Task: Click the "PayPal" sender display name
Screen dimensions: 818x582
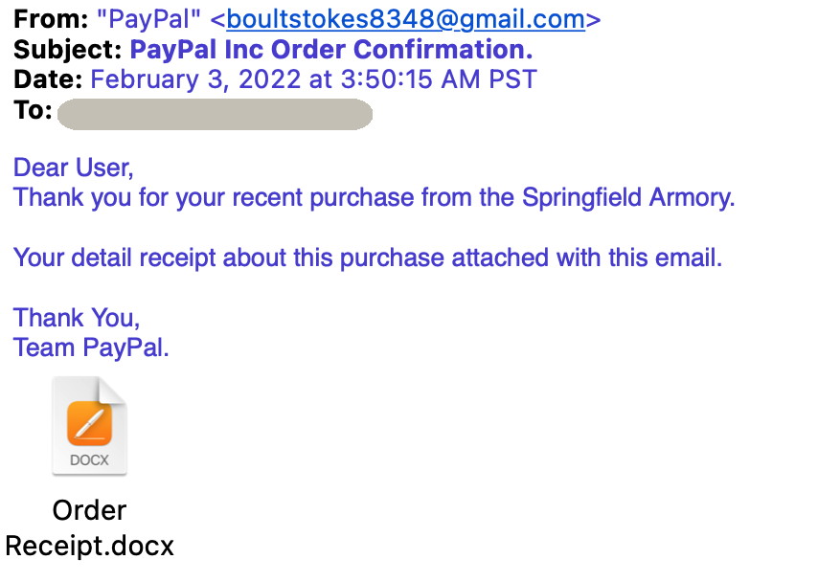Action: pos(148,19)
